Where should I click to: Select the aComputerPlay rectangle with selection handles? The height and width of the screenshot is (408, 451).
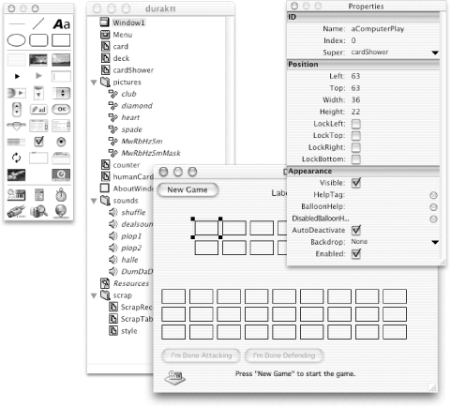coord(206,228)
